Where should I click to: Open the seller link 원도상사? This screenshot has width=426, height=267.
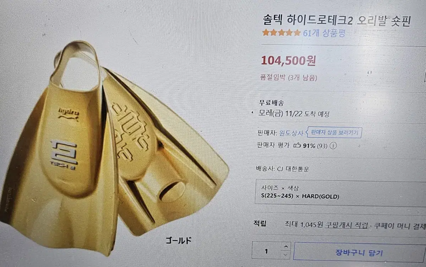[293, 133]
